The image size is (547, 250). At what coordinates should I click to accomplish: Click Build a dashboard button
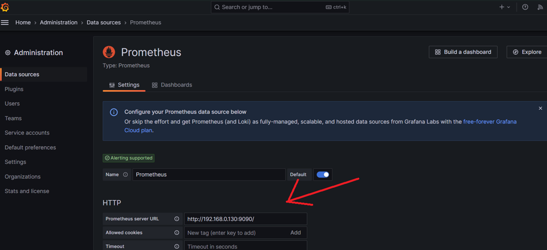[x=463, y=52]
